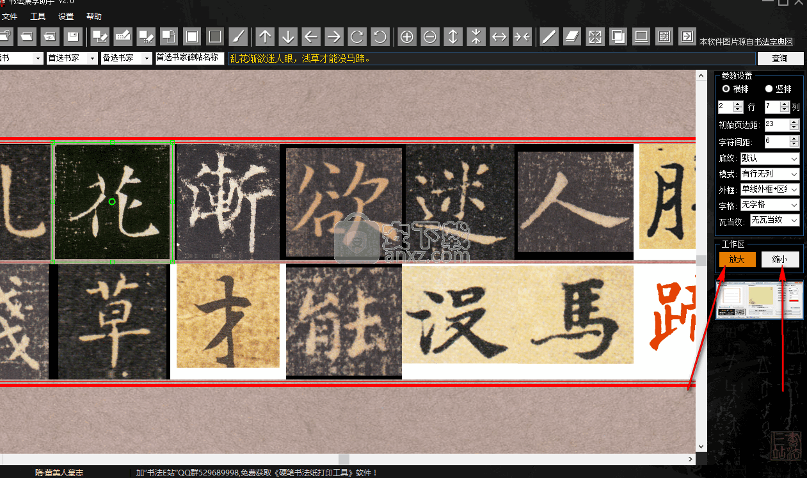The image size is (807, 478).
Task: Click the 查询 search button
Action: pyautogui.click(x=779, y=58)
